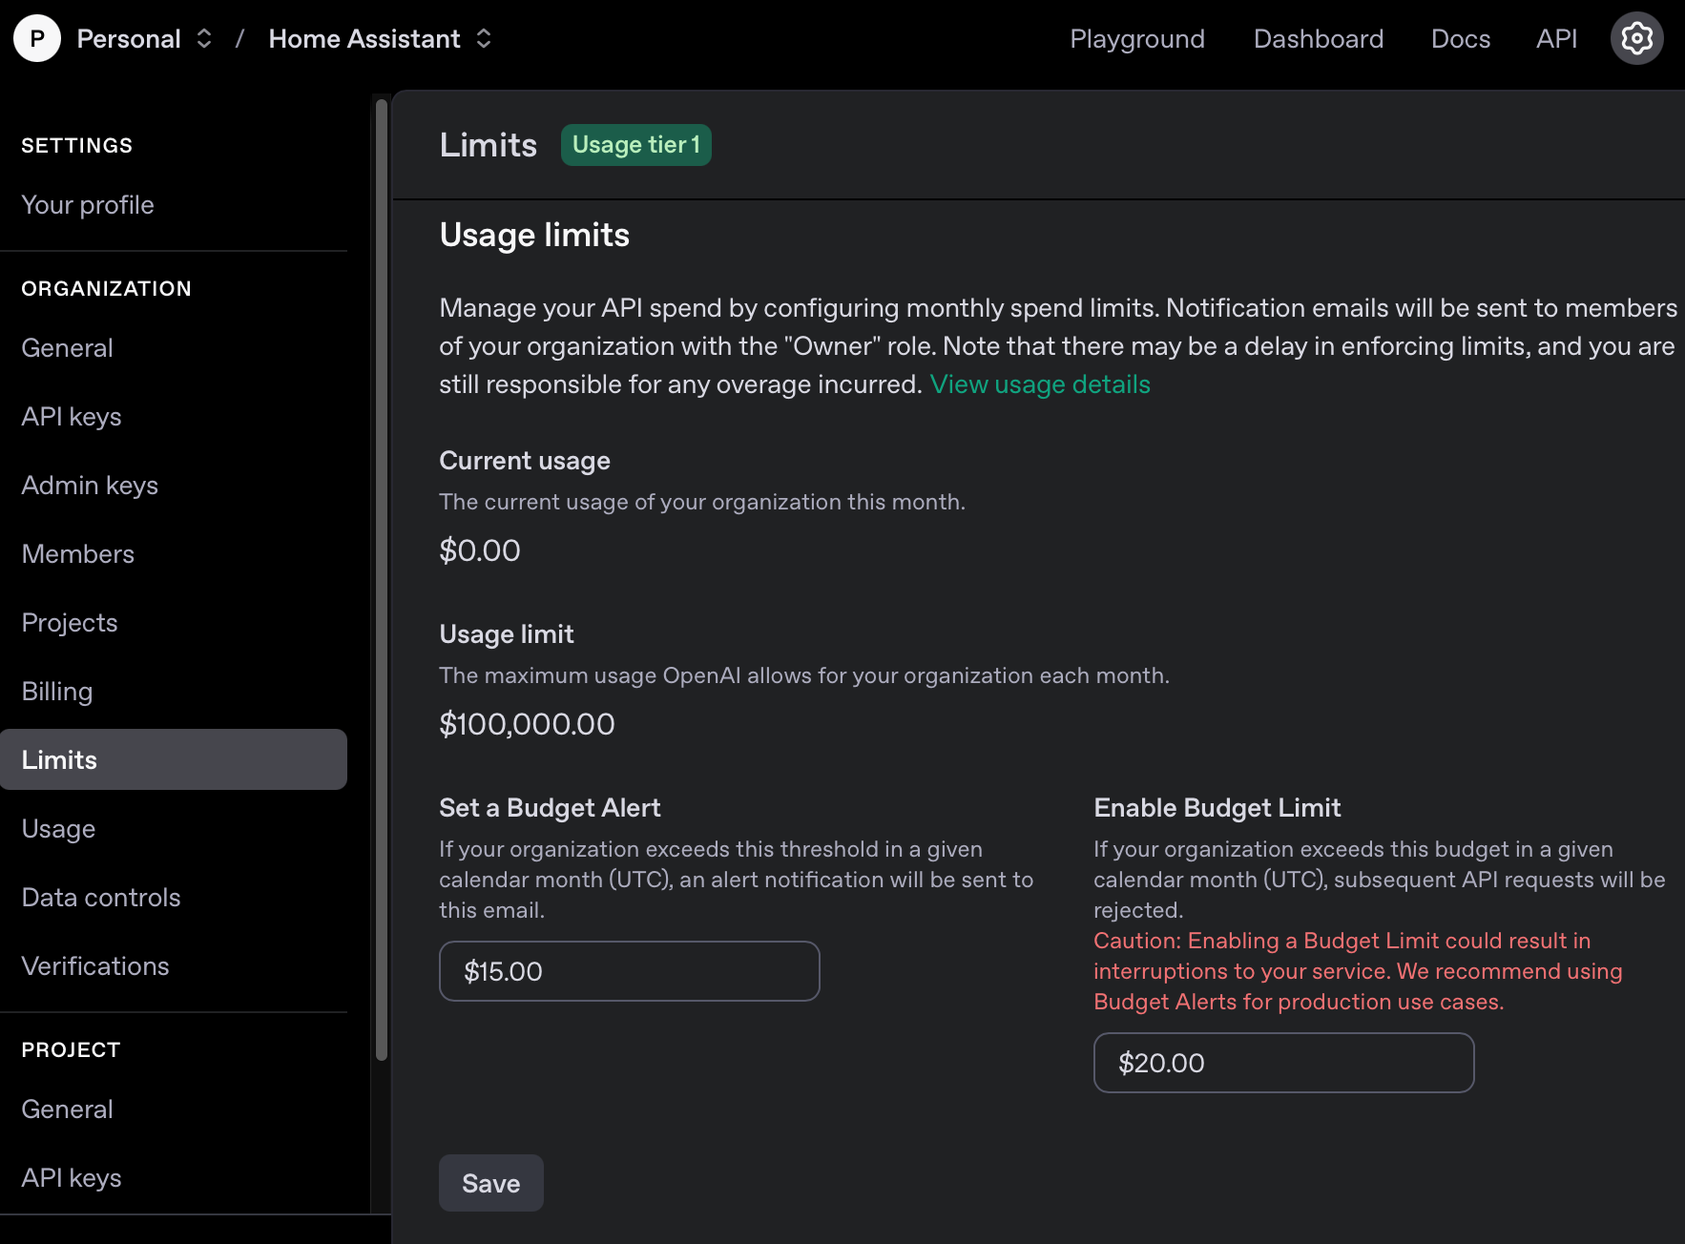Click the Budget Limit amount field
This screenshot has height=1244, width=1685.
[1283, 1063]
